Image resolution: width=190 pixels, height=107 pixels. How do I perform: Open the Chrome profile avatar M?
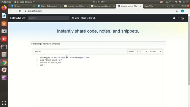(182, 11)
